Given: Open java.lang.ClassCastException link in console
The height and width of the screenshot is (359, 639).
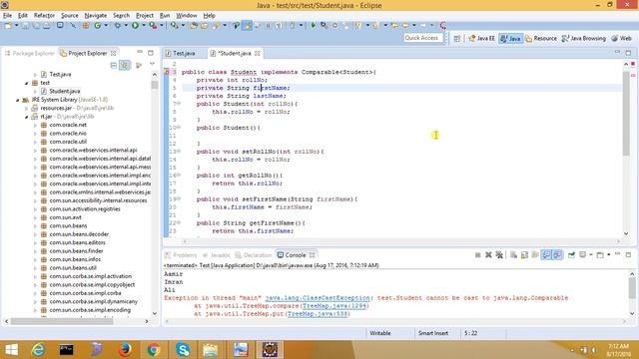Looking at the screenshot, I should coord(318,298).
